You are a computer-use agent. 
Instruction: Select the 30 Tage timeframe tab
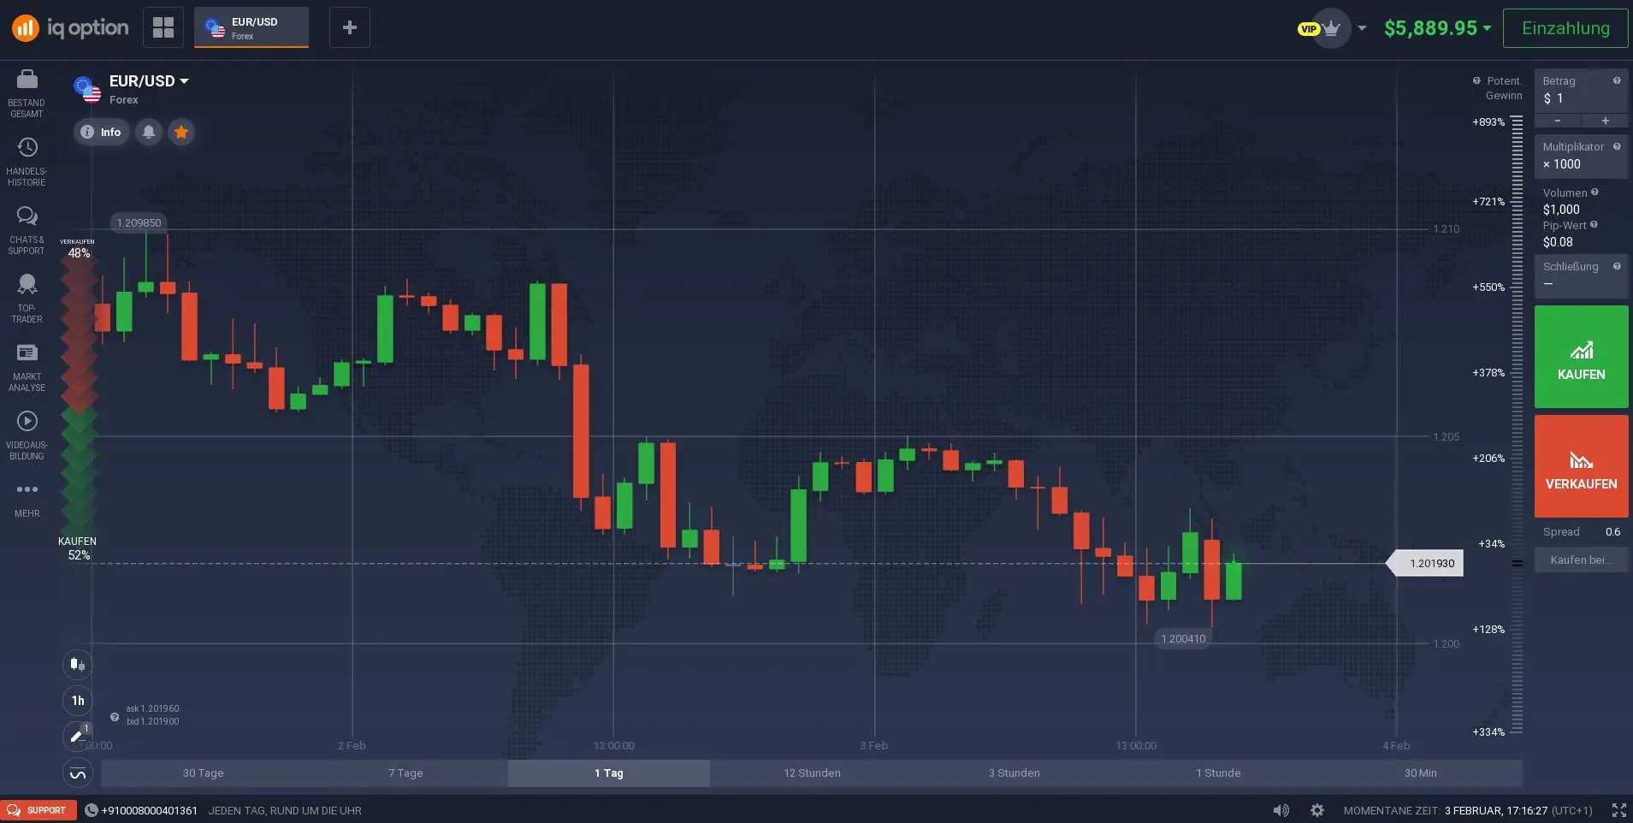click(x=204, y=773)
